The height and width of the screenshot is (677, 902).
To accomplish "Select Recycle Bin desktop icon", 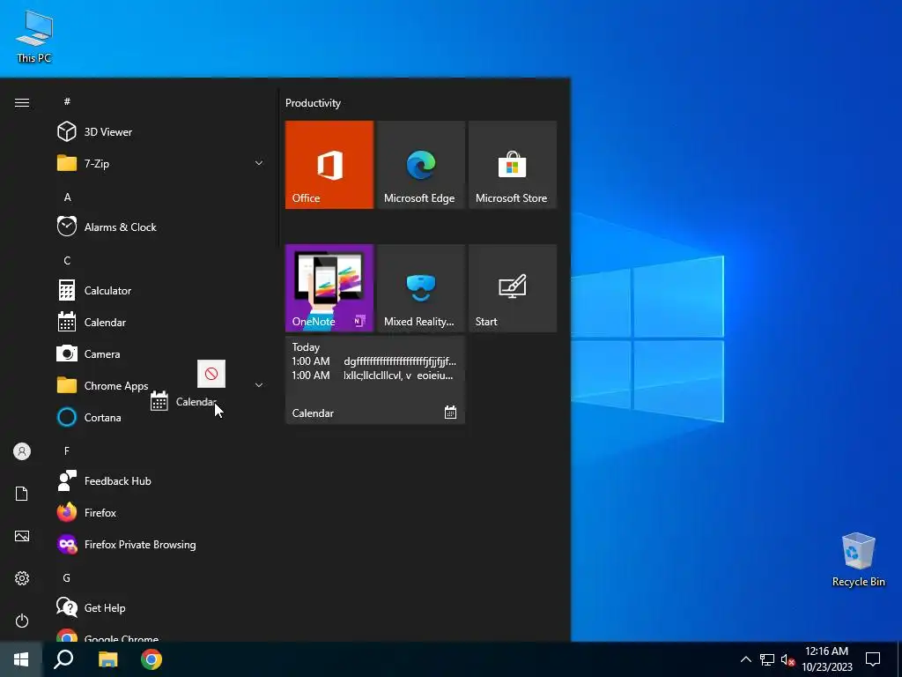I will pyautogui.click(x=858, y=559).
